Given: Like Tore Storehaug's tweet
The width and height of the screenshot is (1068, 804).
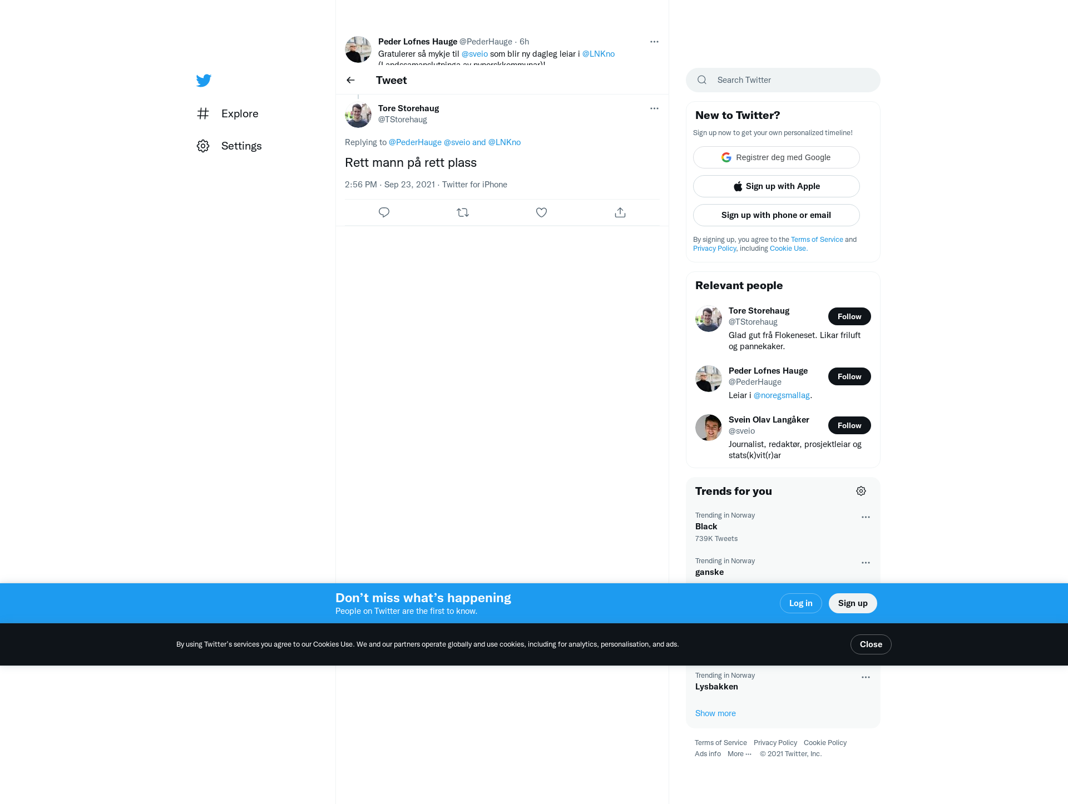Looking at the screenshot, I should (541, 212).
